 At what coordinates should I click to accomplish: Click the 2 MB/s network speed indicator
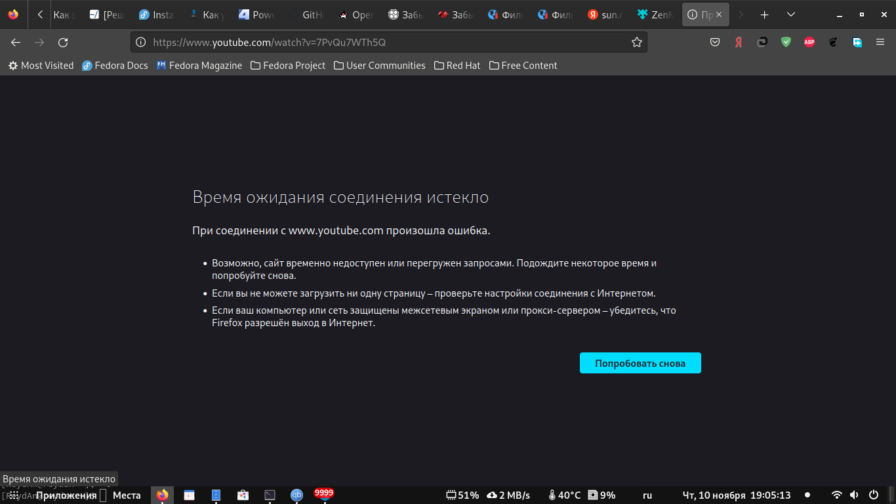point(508,495)
